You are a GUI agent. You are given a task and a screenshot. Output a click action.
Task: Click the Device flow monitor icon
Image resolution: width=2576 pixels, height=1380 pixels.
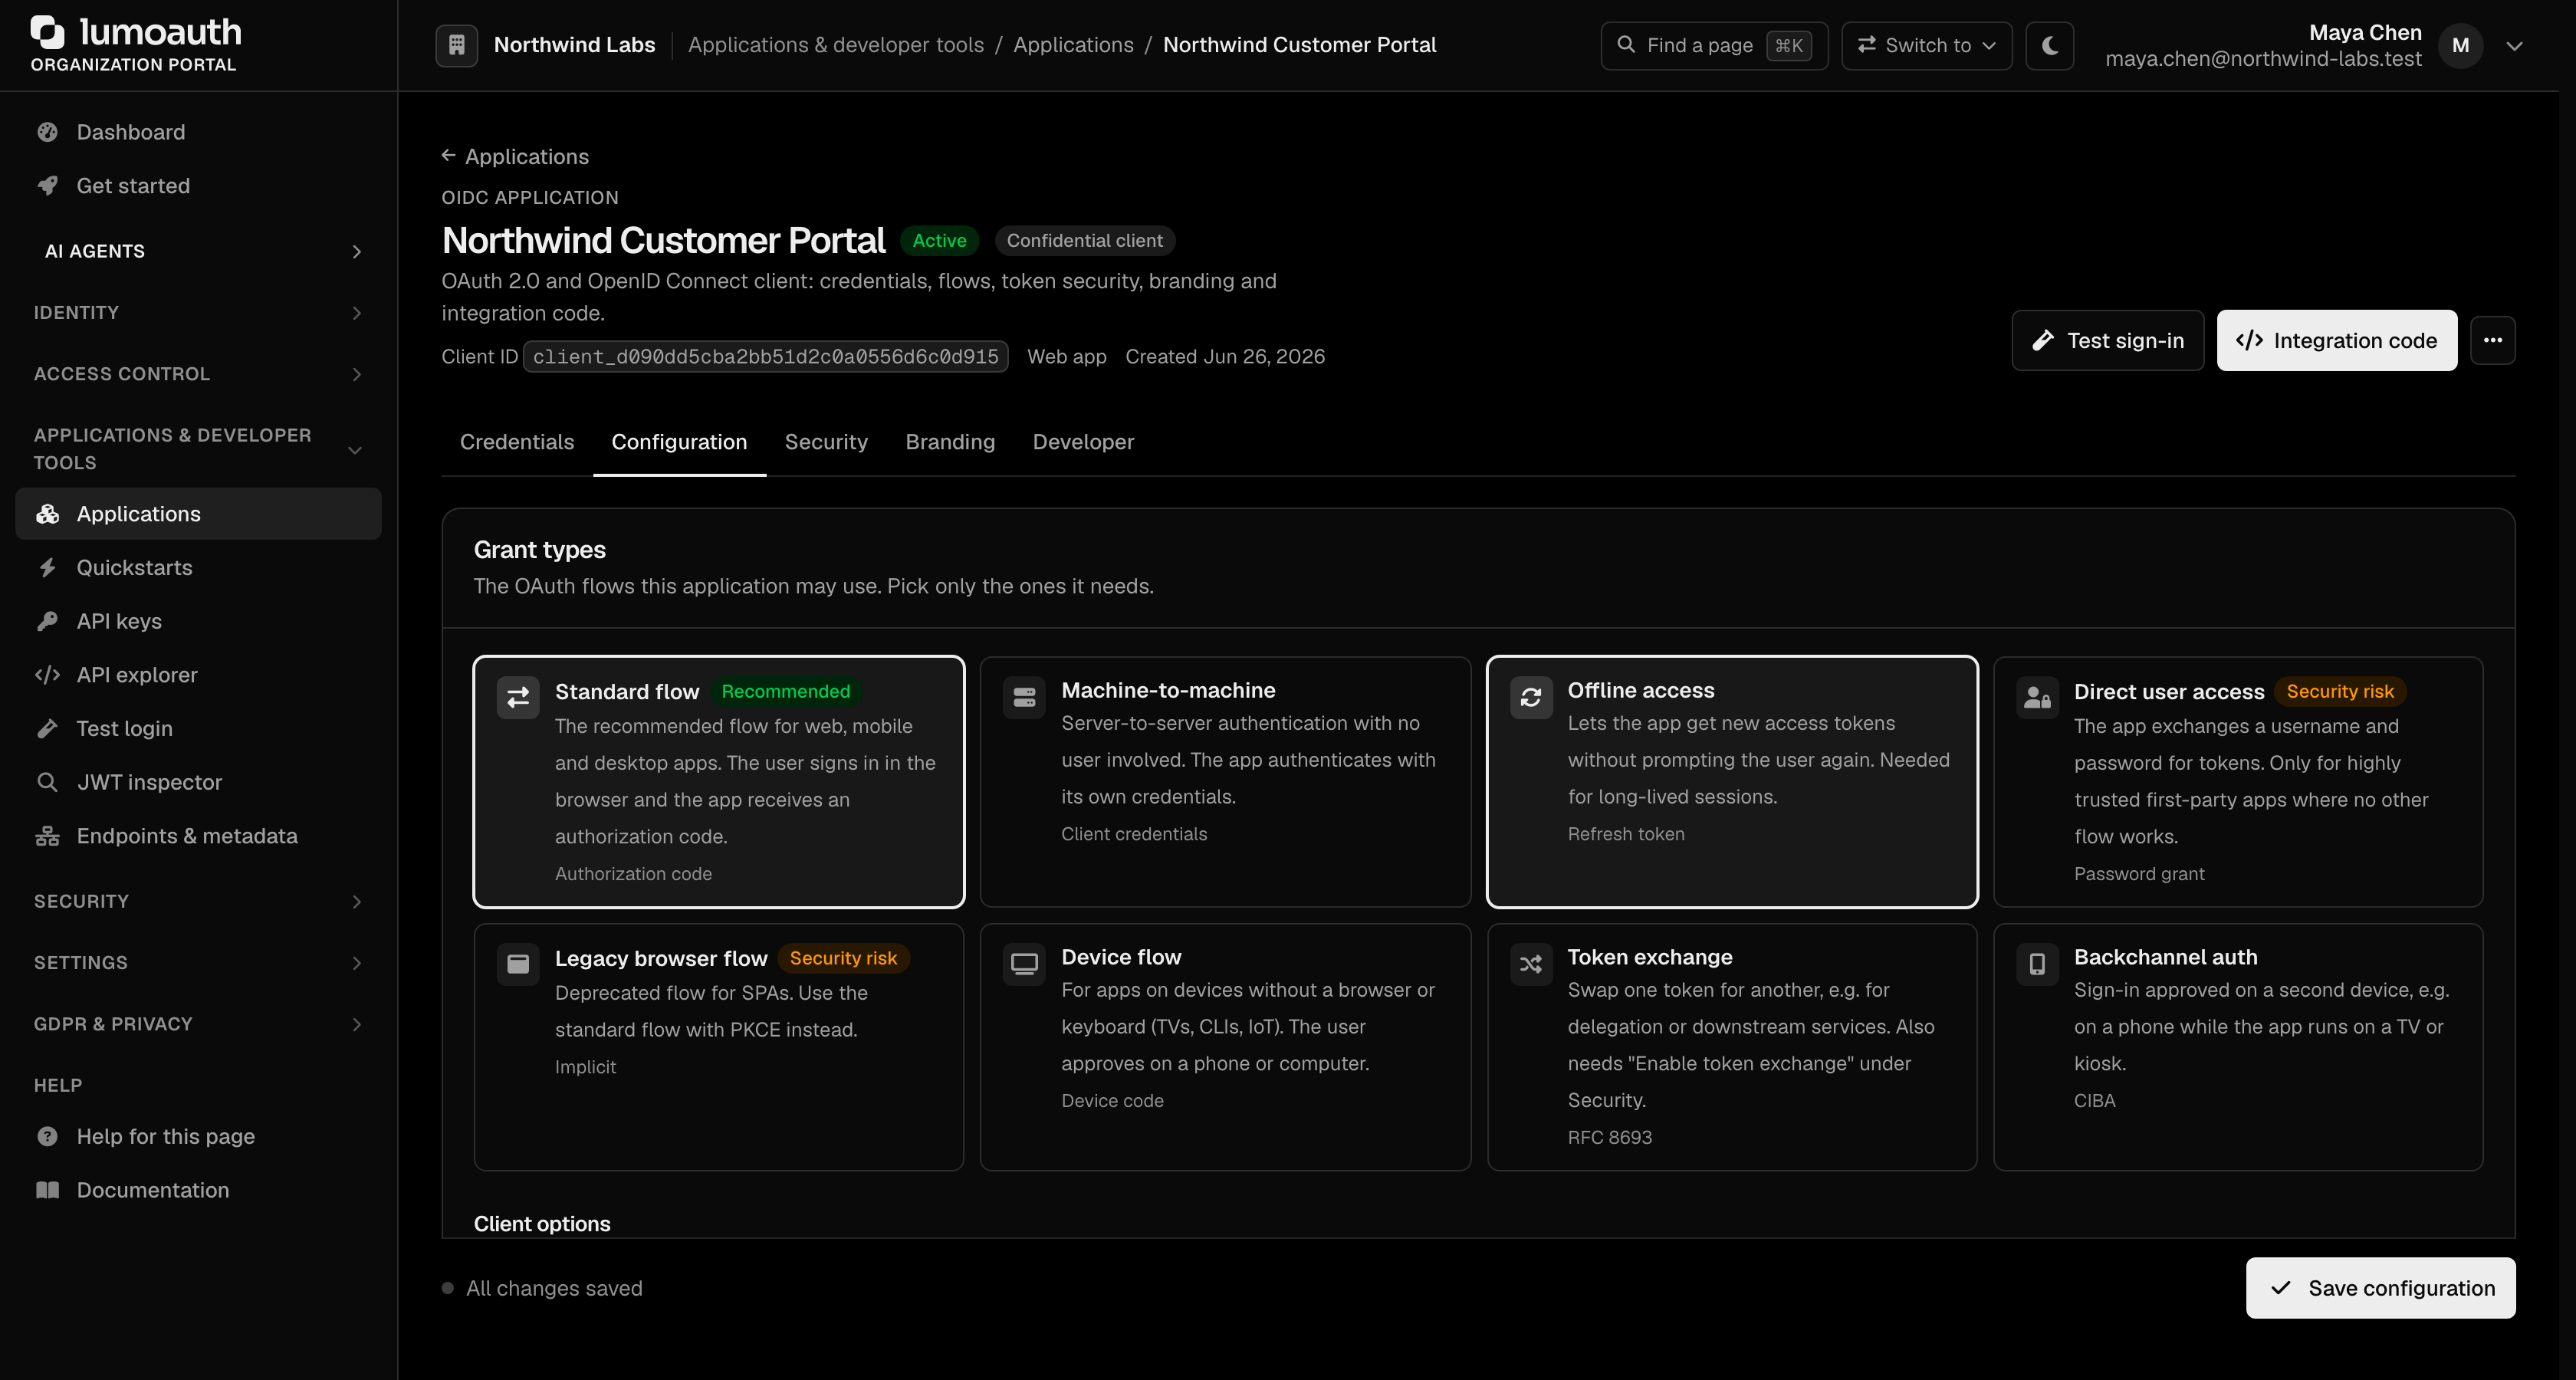click(x=1024, y=964)
